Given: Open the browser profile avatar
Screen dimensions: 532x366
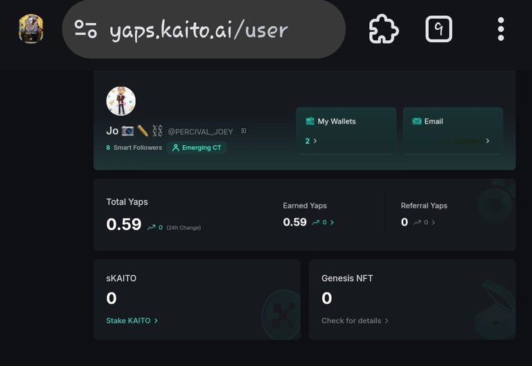Looking at the screenshot, I should [31, 29].
